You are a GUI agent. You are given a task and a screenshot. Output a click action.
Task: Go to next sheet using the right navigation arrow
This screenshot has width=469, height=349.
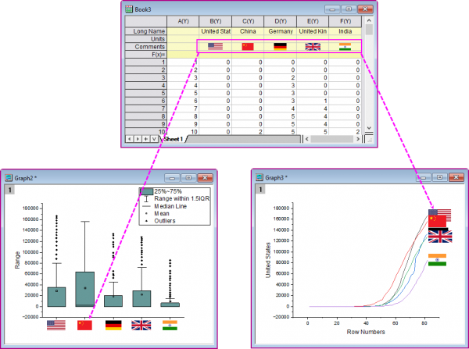(x=136, y=139)
